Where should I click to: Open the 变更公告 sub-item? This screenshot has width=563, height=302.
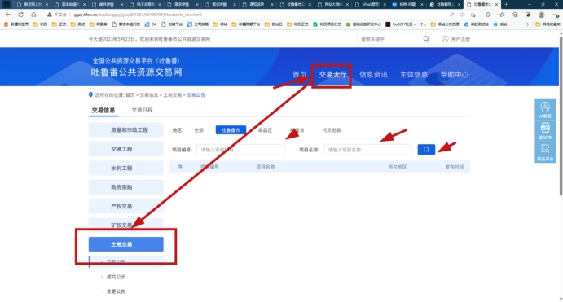click(x=116, y=291)
